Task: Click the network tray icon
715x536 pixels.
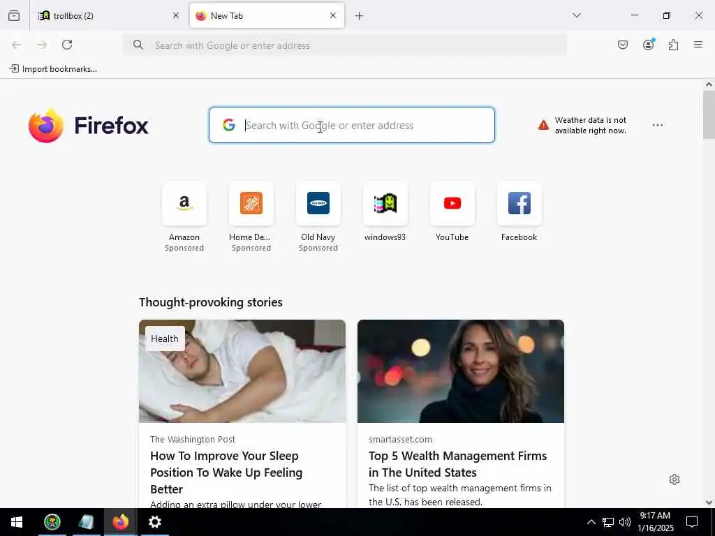Action: (x=608, y=522)
